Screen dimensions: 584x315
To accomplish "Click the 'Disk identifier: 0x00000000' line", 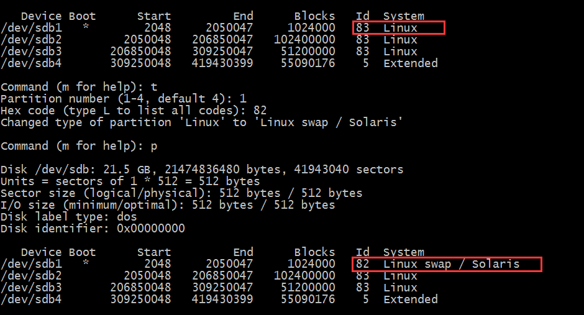I will (x=93, y=229).
